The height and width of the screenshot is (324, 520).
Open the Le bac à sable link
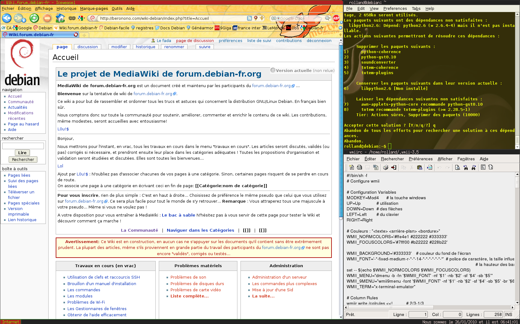179,215
